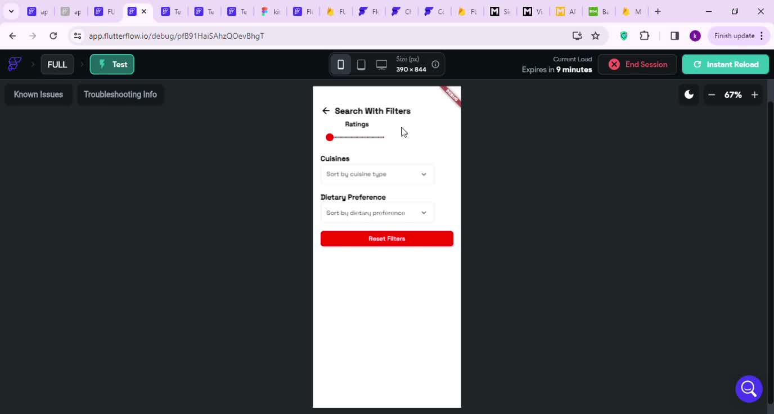Screen dimensions: 774x414
Task: Click the size info icon
Action: [435, 64]
